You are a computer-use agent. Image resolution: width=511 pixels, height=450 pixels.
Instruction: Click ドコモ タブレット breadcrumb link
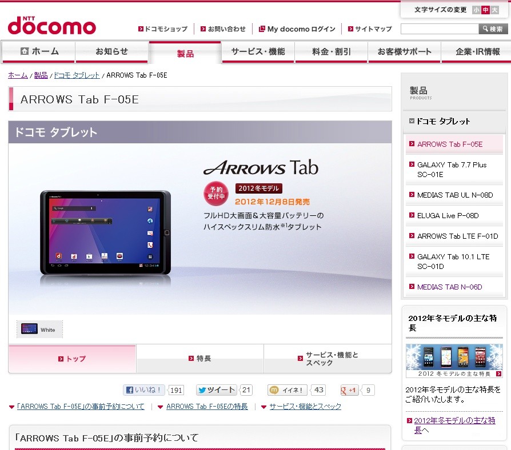point(77,75)
